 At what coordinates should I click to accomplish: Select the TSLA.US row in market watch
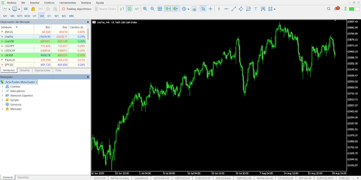43,60
